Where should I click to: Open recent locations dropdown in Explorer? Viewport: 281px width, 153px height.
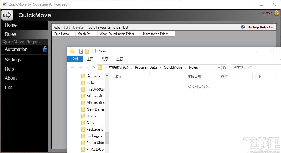click(87, 68)
